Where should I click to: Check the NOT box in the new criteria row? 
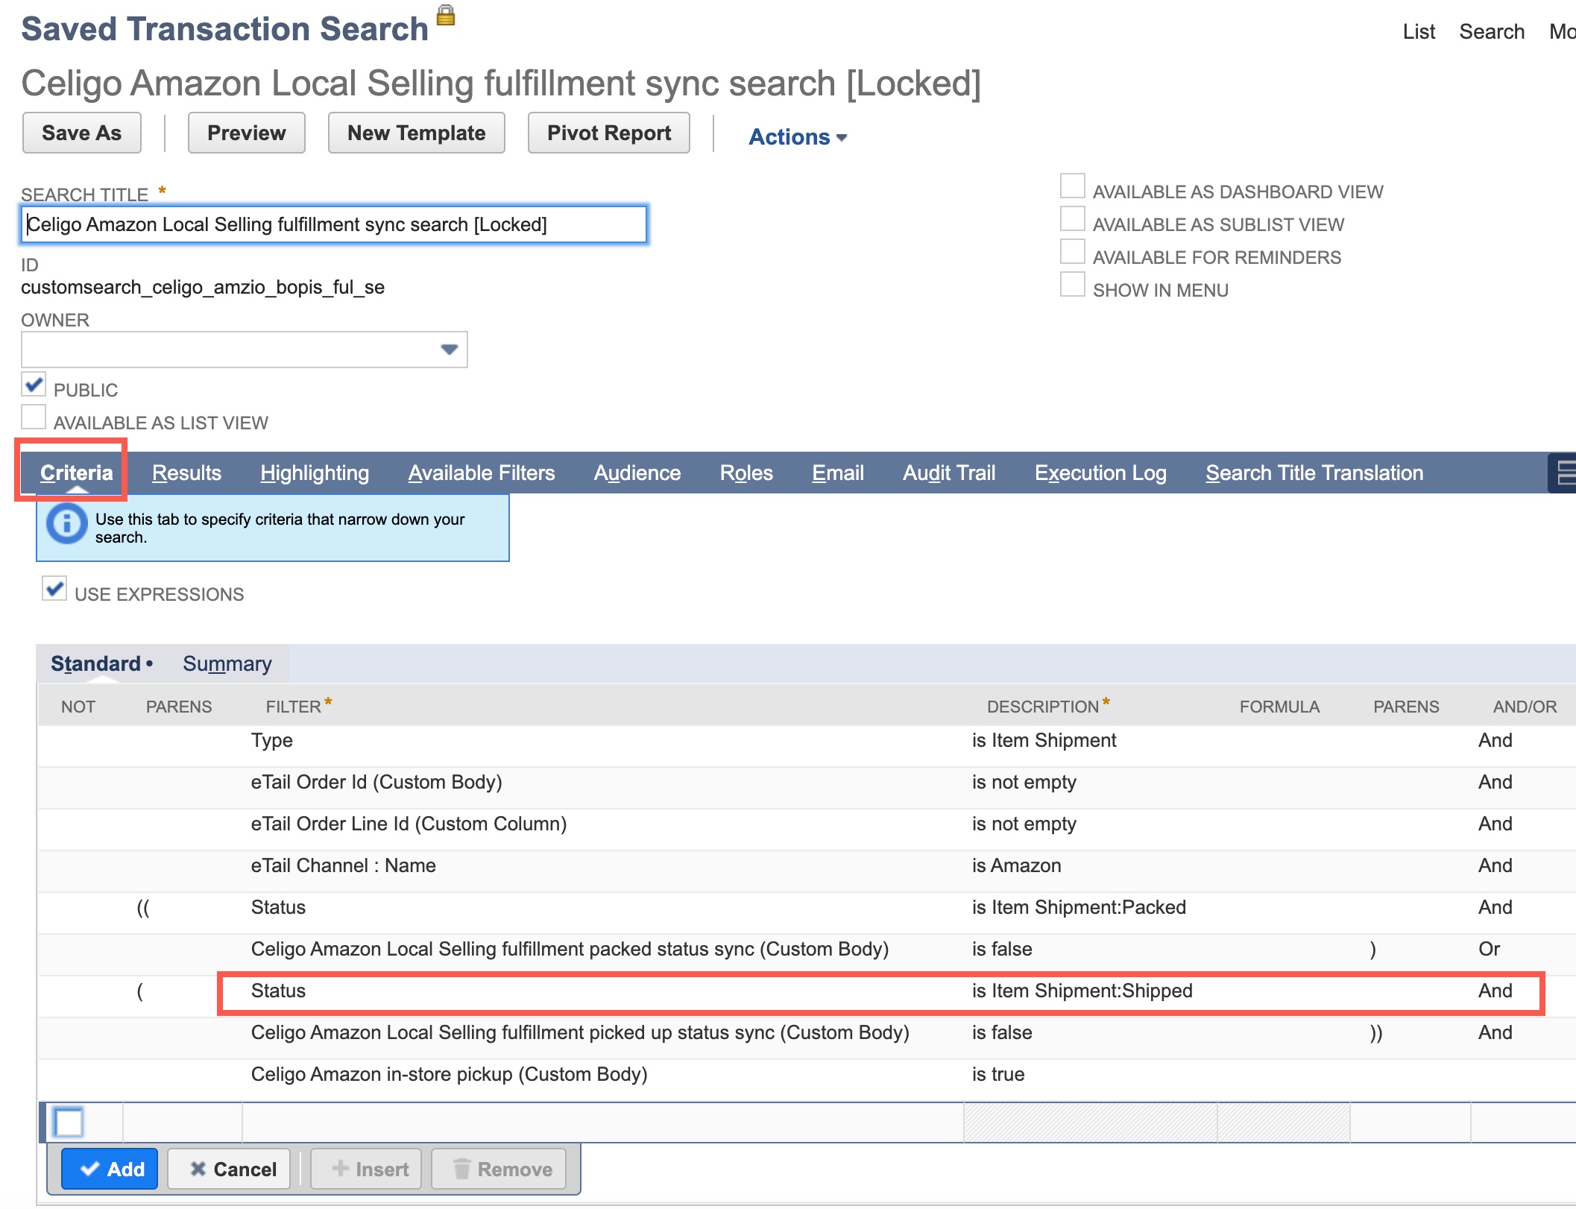[x=69, y=1123]
